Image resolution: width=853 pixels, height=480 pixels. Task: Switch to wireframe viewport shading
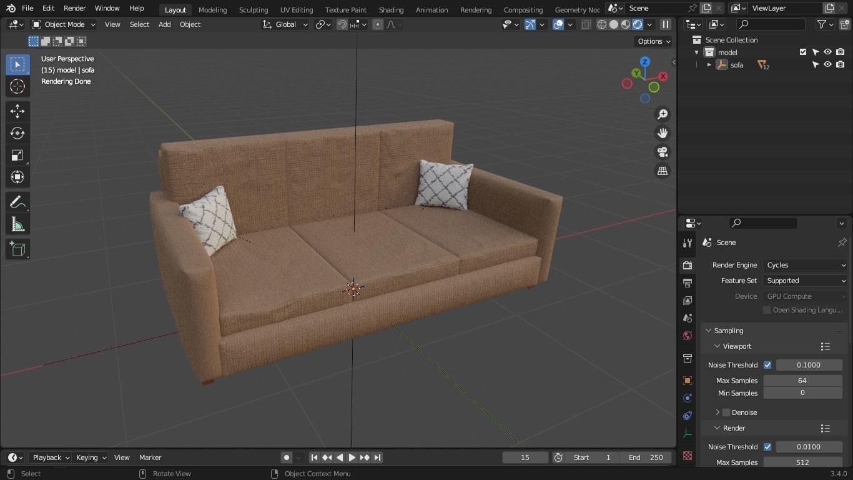(602, 24)
